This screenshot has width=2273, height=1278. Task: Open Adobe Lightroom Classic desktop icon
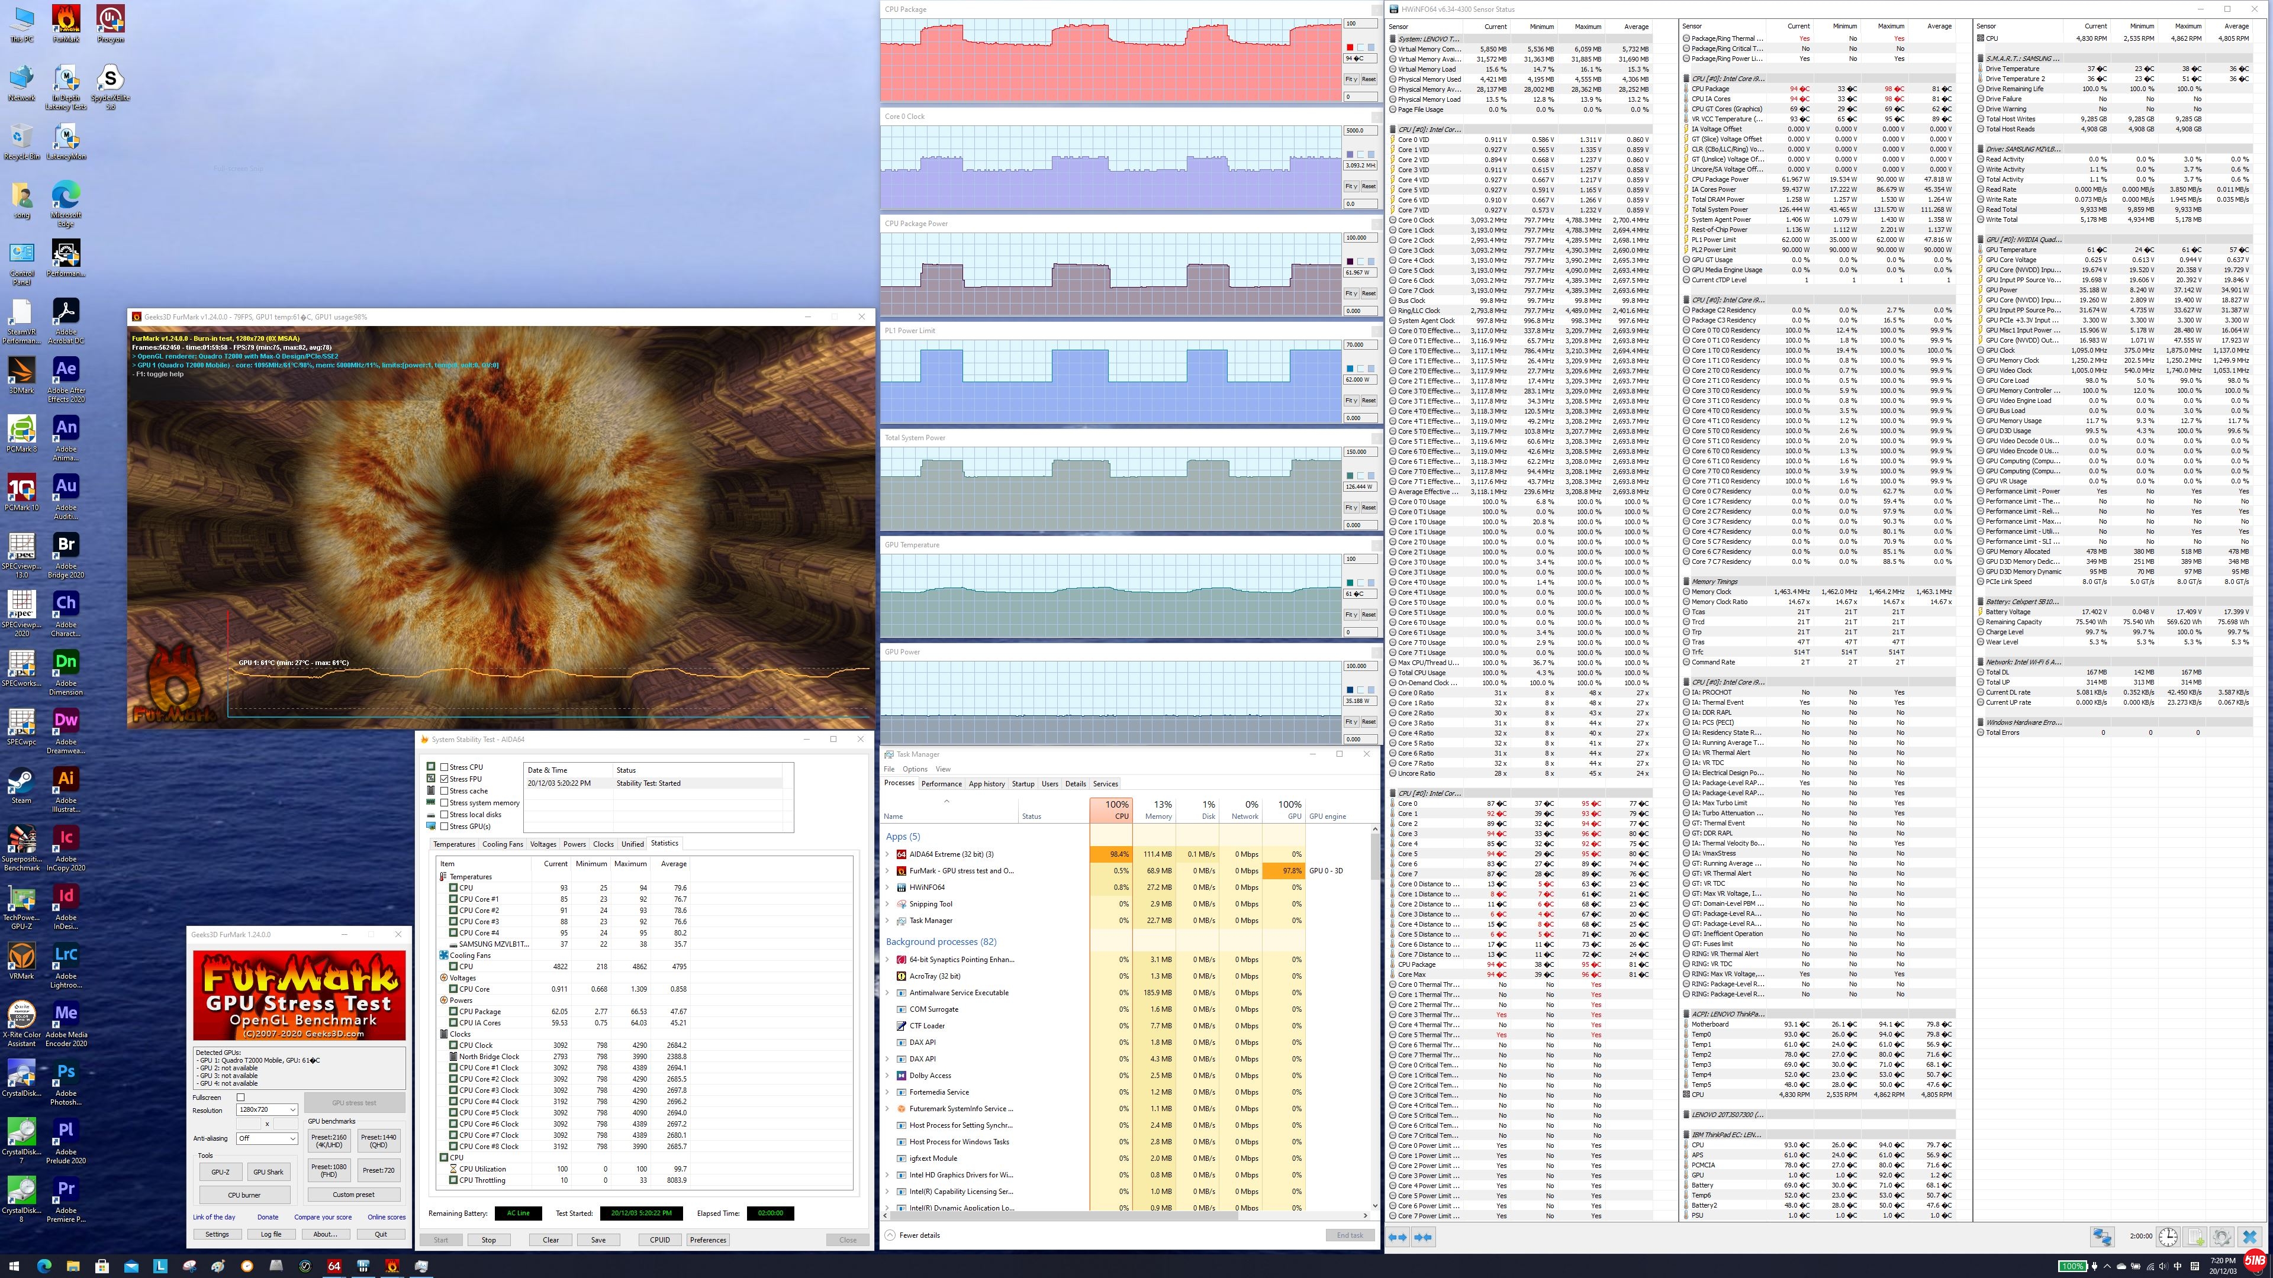(65, 965)
